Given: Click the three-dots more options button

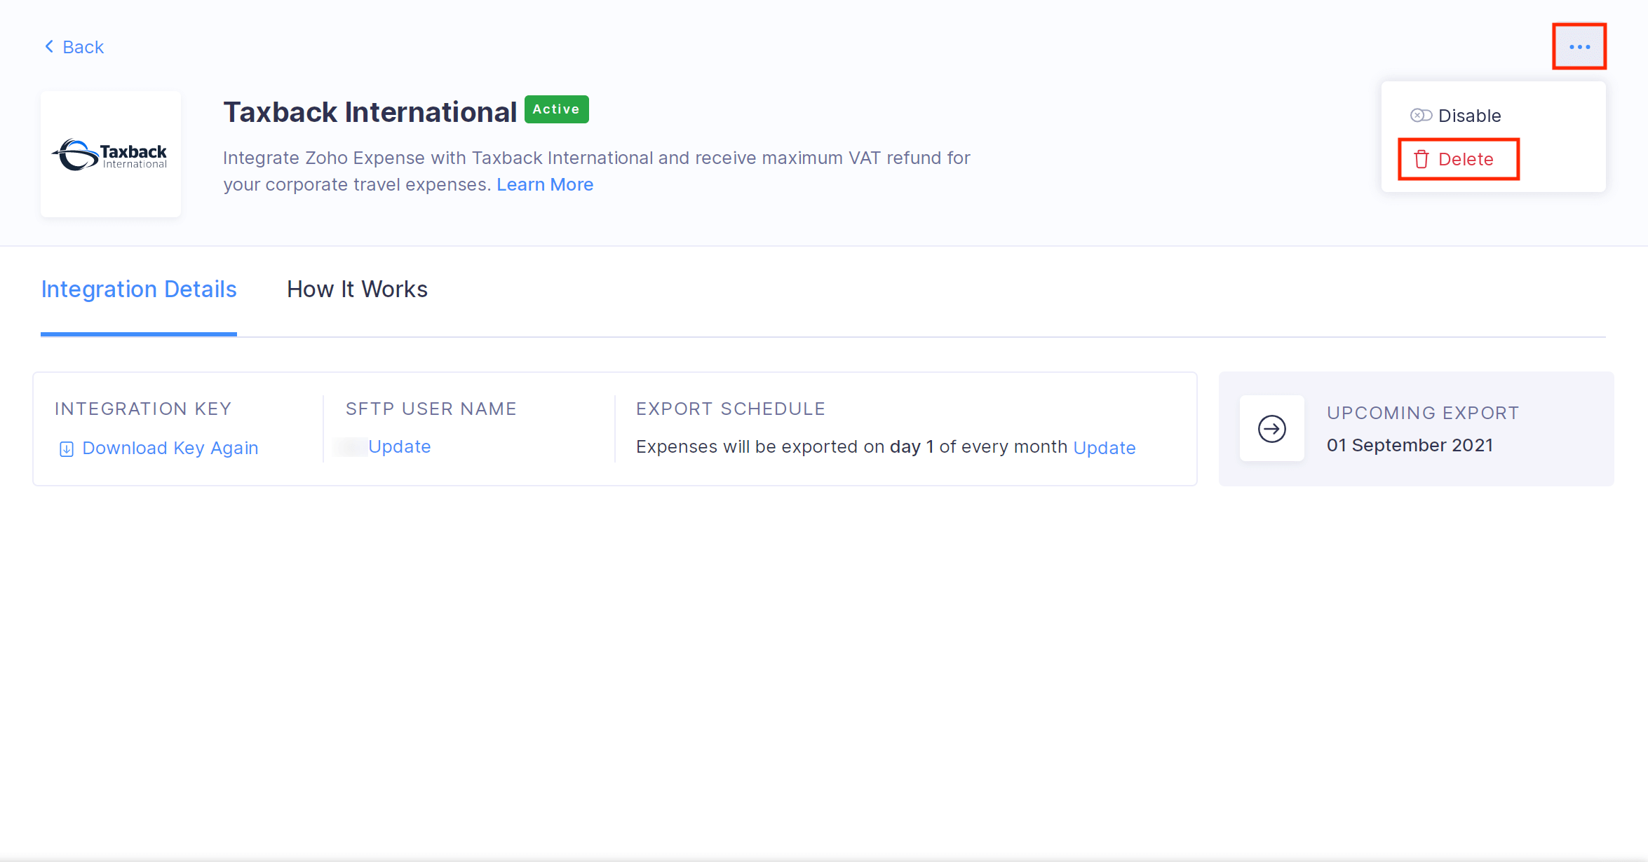Looking at the screenshot, I should pos(1579,47).
